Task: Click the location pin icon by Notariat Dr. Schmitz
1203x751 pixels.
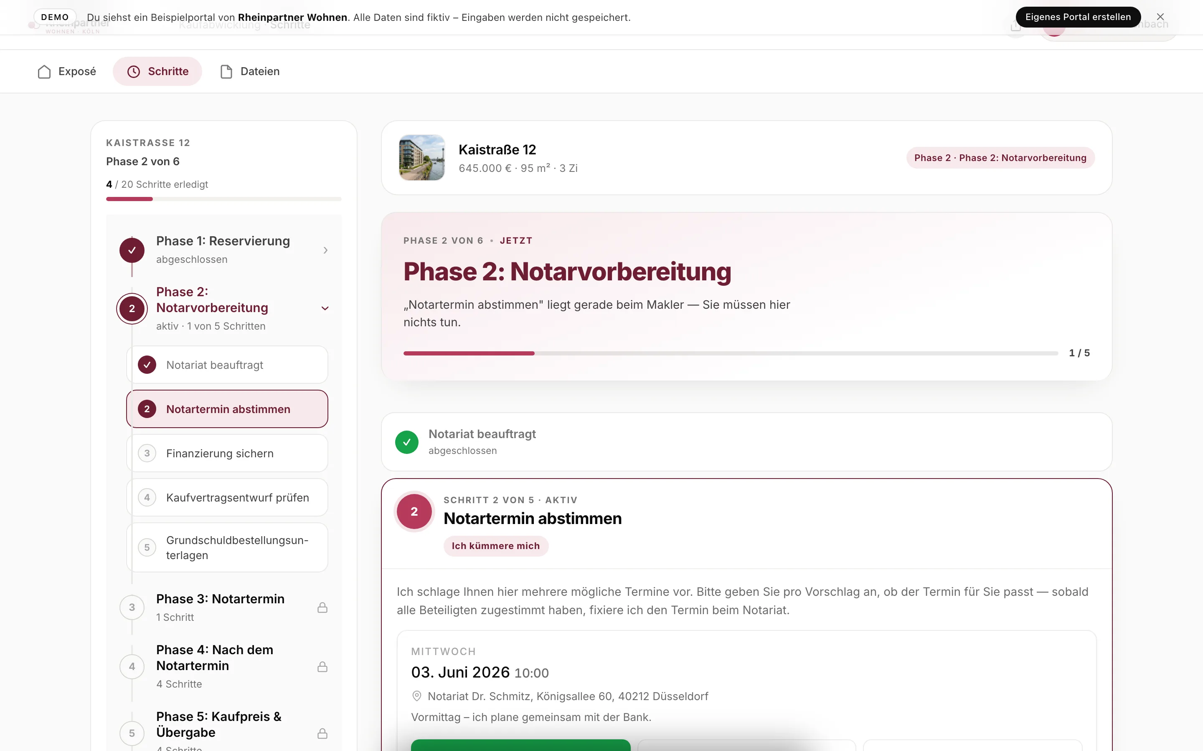Action: (x=417, y=696)
